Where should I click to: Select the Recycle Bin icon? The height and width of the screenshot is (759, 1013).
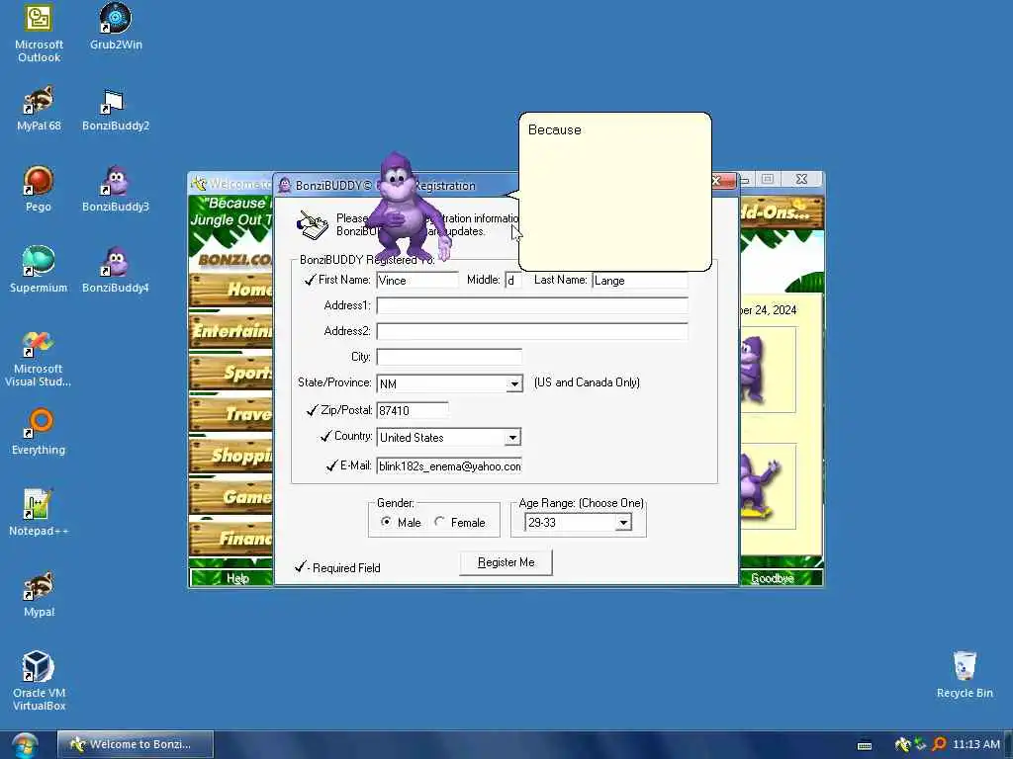pyautogui.click(x=964, y=675)
